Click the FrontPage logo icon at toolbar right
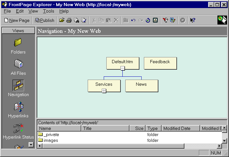This screenshot has height=157, width=229. click(x=222, y=20)
